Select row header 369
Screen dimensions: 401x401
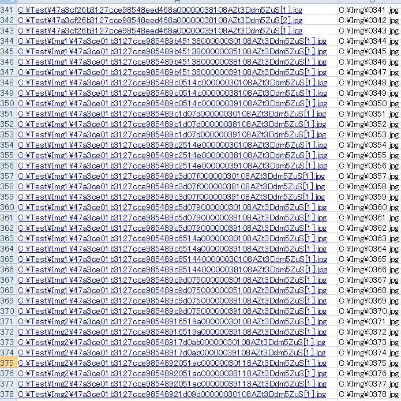coord(8,301)
